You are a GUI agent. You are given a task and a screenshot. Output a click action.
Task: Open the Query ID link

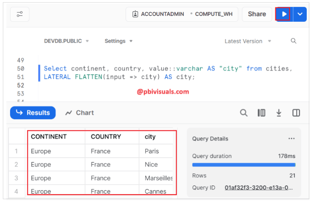click(259, 187)
